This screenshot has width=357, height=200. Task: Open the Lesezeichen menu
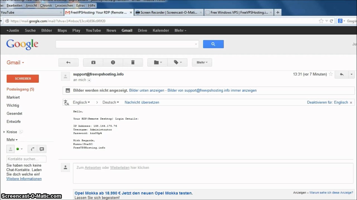coord(64,5)
